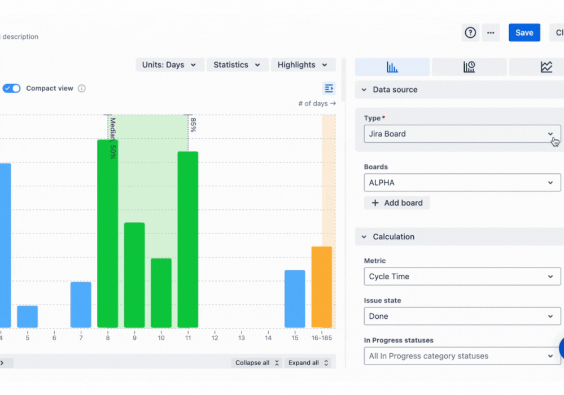Viewport: 564px width, 395px height.
Task: Click the Compact view info icon
Action: coord(82,89)
